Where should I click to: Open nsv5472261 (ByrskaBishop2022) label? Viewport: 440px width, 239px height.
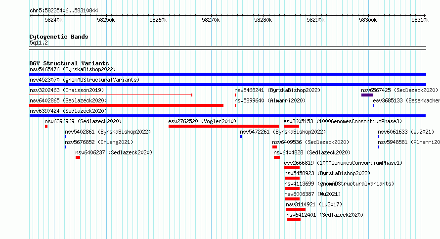(x=283, y=132)
